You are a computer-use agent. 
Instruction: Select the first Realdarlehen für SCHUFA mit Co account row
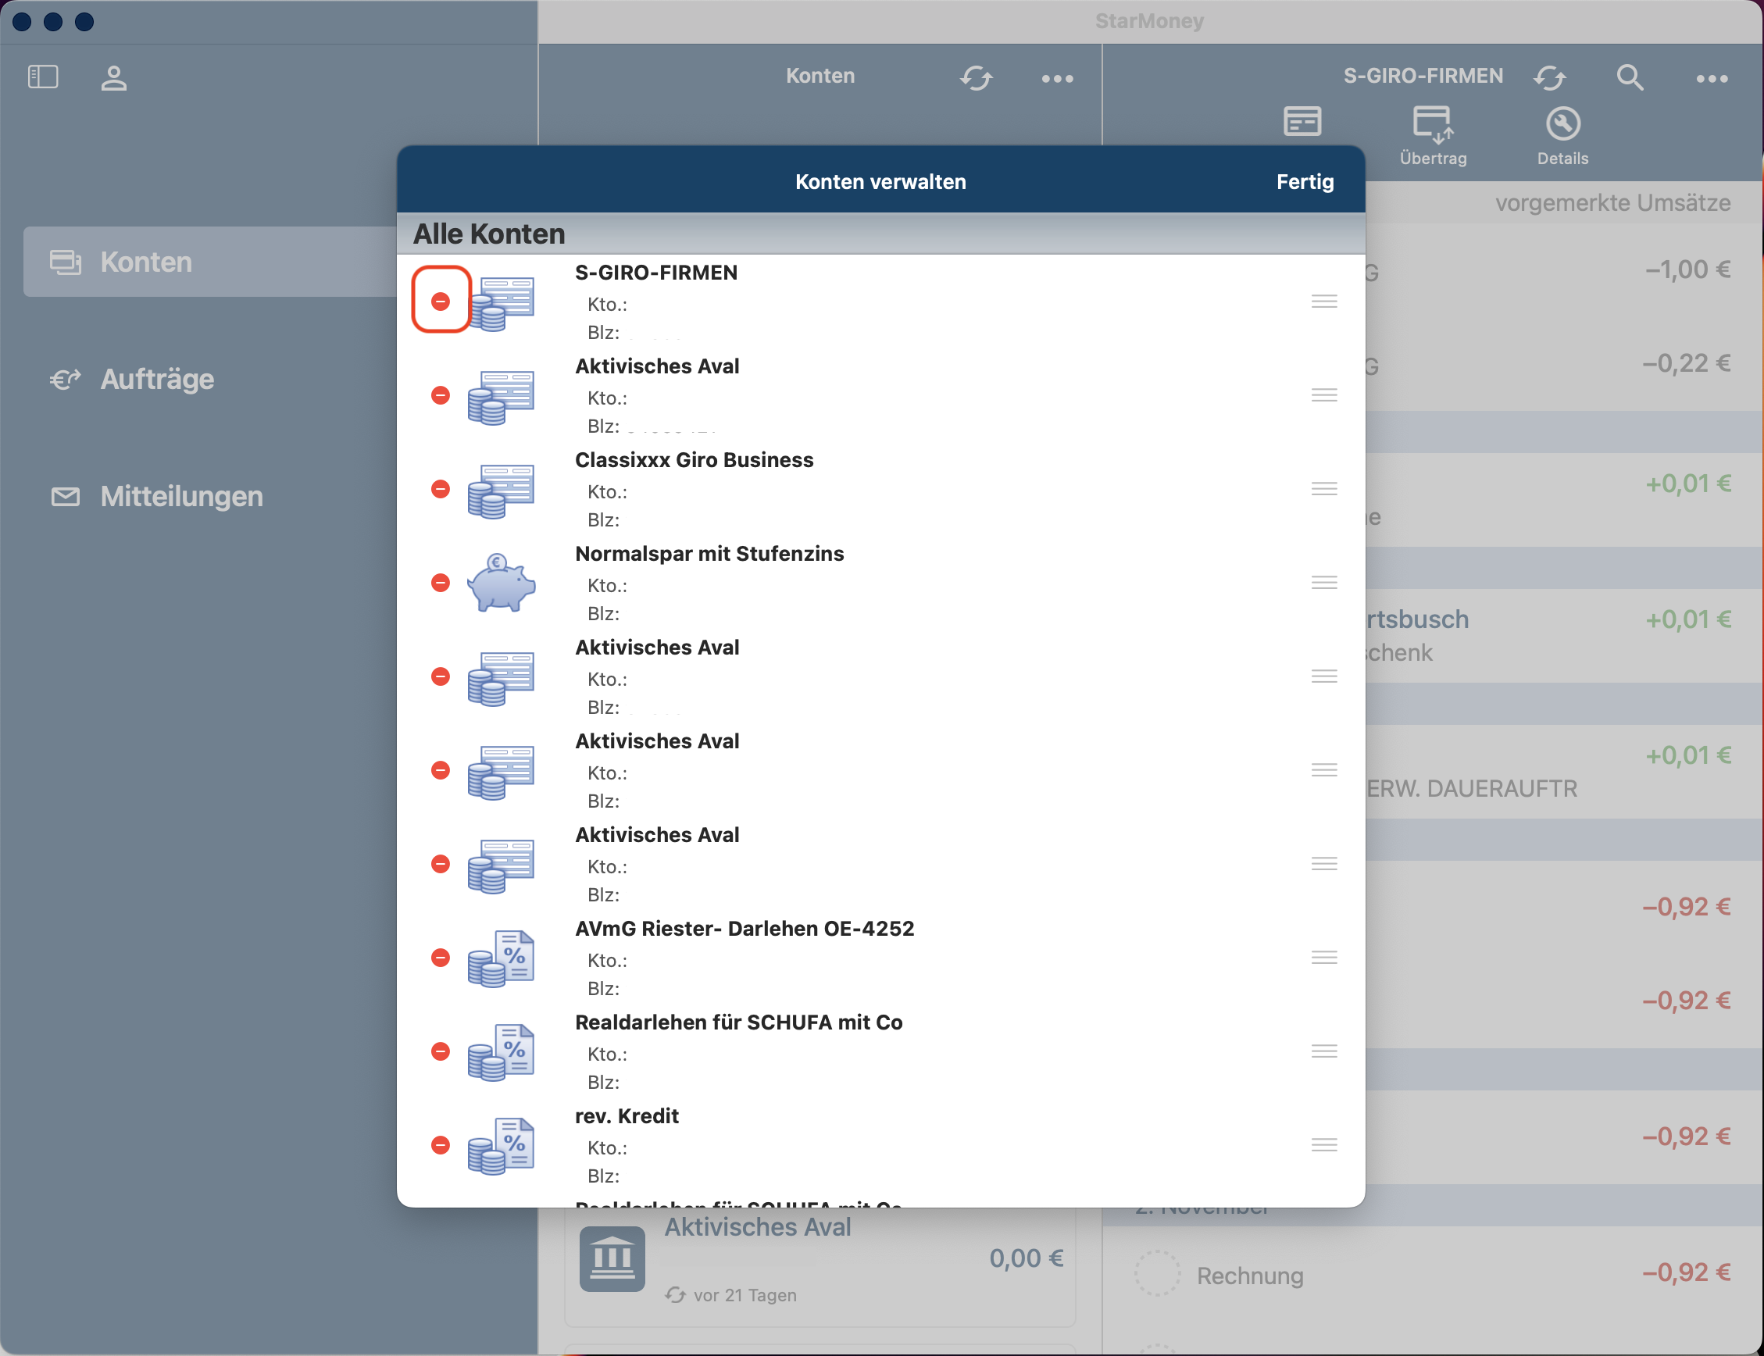point(880,1051)
